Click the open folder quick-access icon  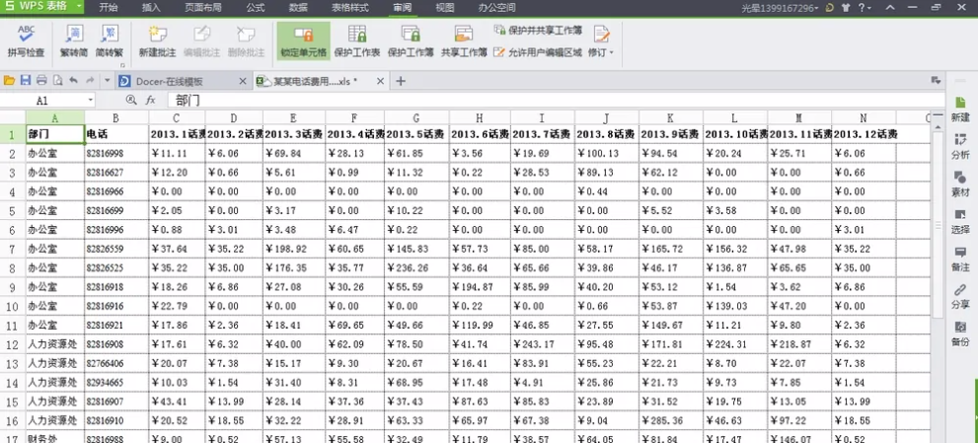point(9,81)
